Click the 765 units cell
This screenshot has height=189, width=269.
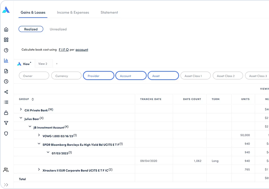tap(247, 170)
